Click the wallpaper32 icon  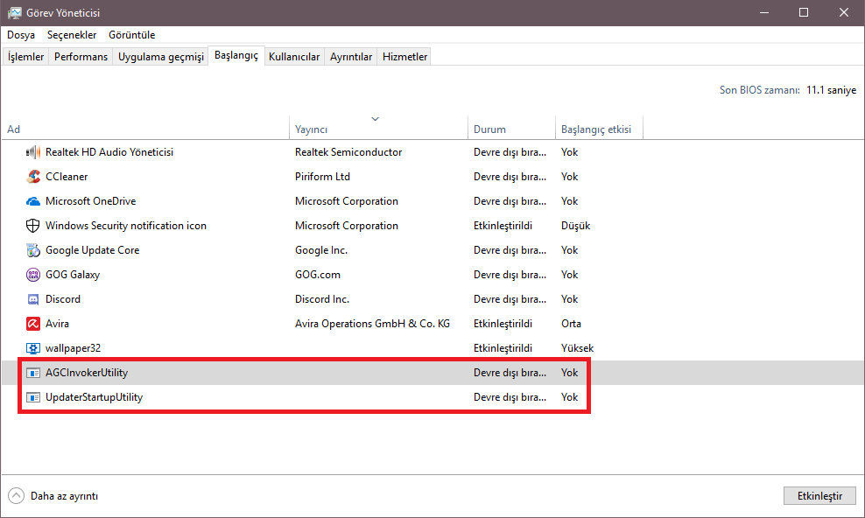33,348
